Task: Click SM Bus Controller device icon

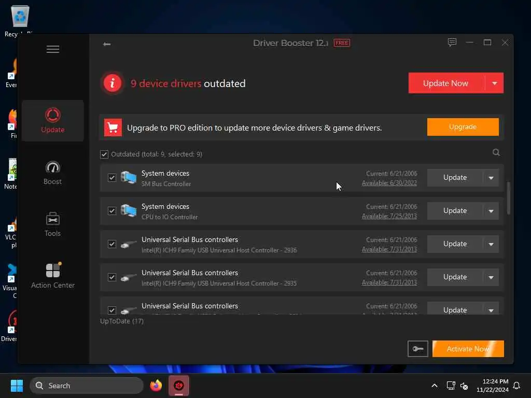Action: click(129, 178)
